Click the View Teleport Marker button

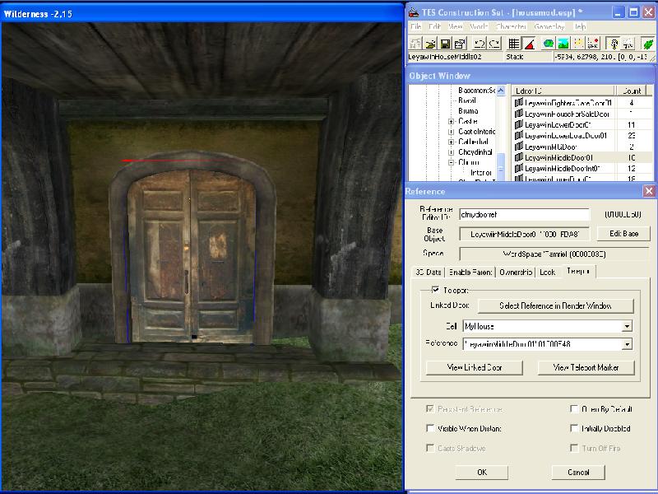point(586,367)
